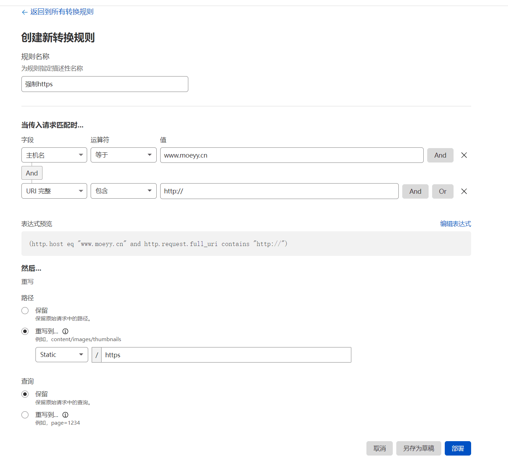Click the Or button on second condition
This screenshot has height=458, width=508.
pos(442,192)
